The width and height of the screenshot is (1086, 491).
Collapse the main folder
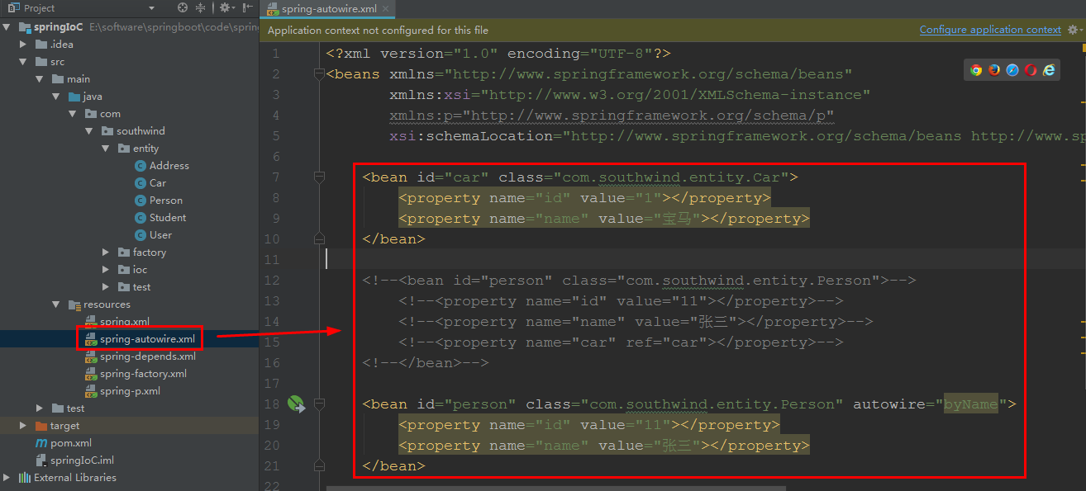(40, 79)
